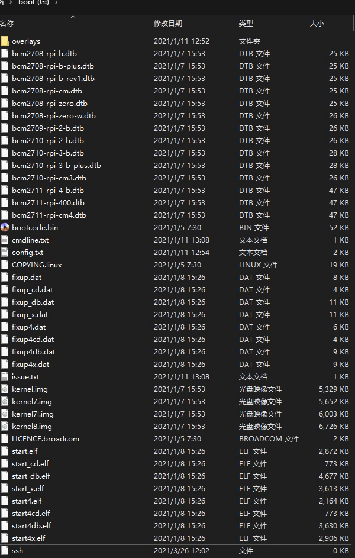Click the fixup_db.dat file icon

[5, 302]
